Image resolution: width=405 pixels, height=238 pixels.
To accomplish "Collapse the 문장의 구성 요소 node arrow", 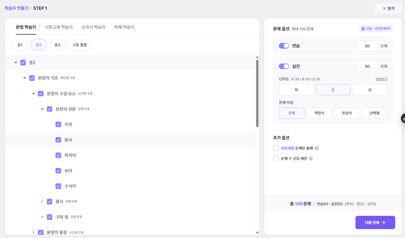I will pyautogui.click(x=34, y=93).
